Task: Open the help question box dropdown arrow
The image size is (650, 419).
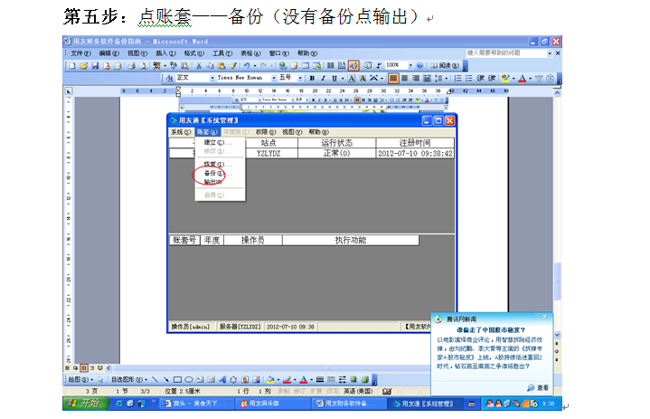Action: (x=550, y=53)
